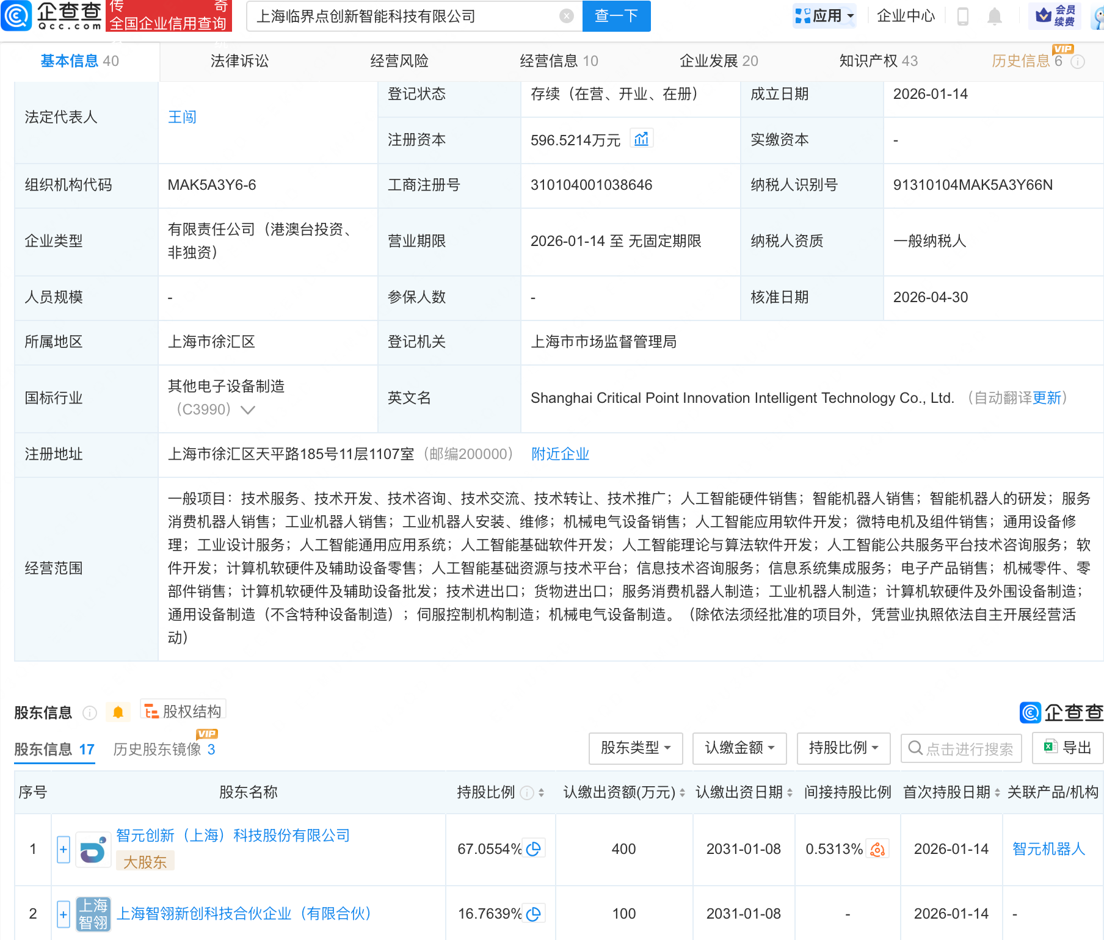Sort by 认缴出资额 column arrows
1104x940 pixels.
pyautogui.click(x=682, y=793)
